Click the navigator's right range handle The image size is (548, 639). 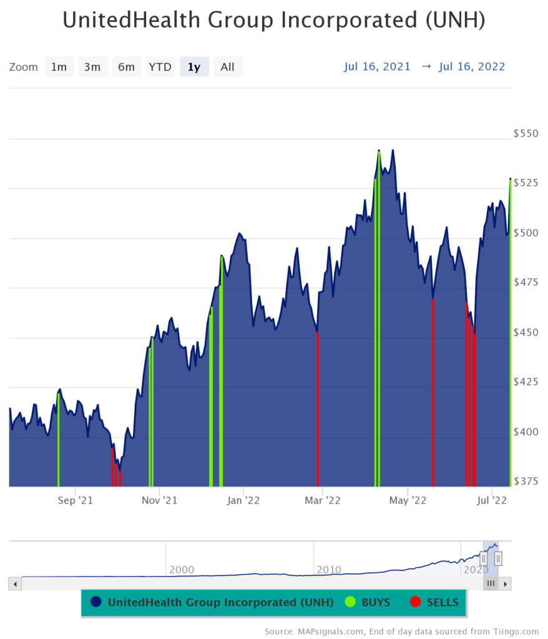click(498, 558)
